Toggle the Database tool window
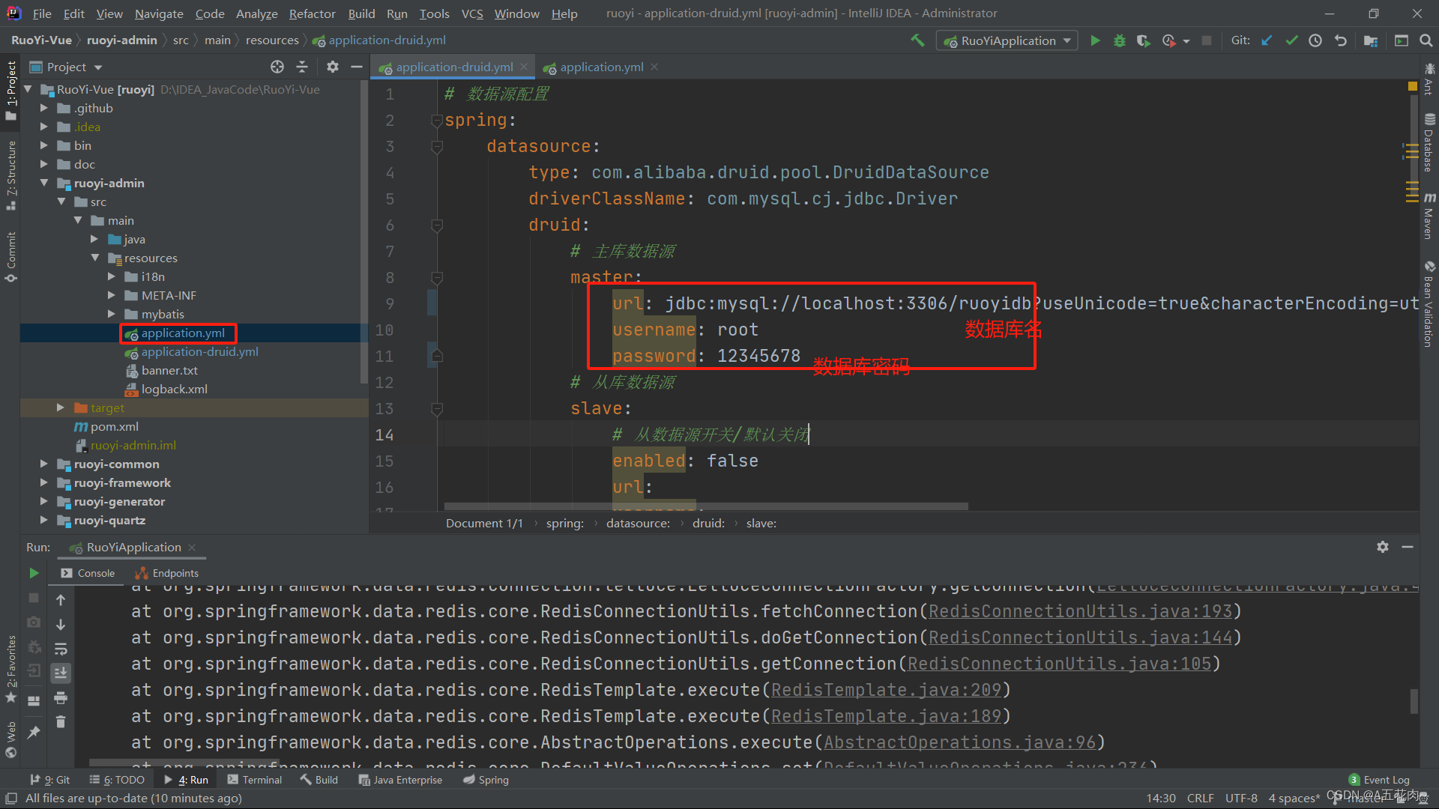This screenshot has height=809, width=1439. point(1429,142)
